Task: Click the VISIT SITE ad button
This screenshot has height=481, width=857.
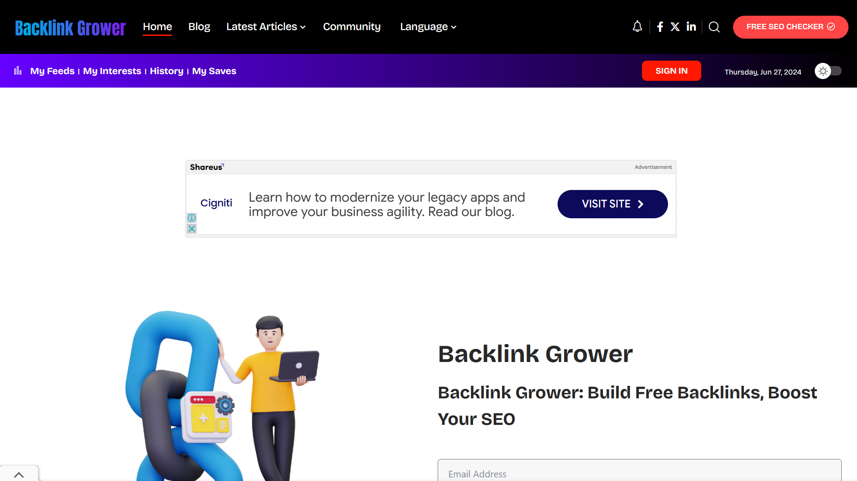Action: (x=613, y=204)
